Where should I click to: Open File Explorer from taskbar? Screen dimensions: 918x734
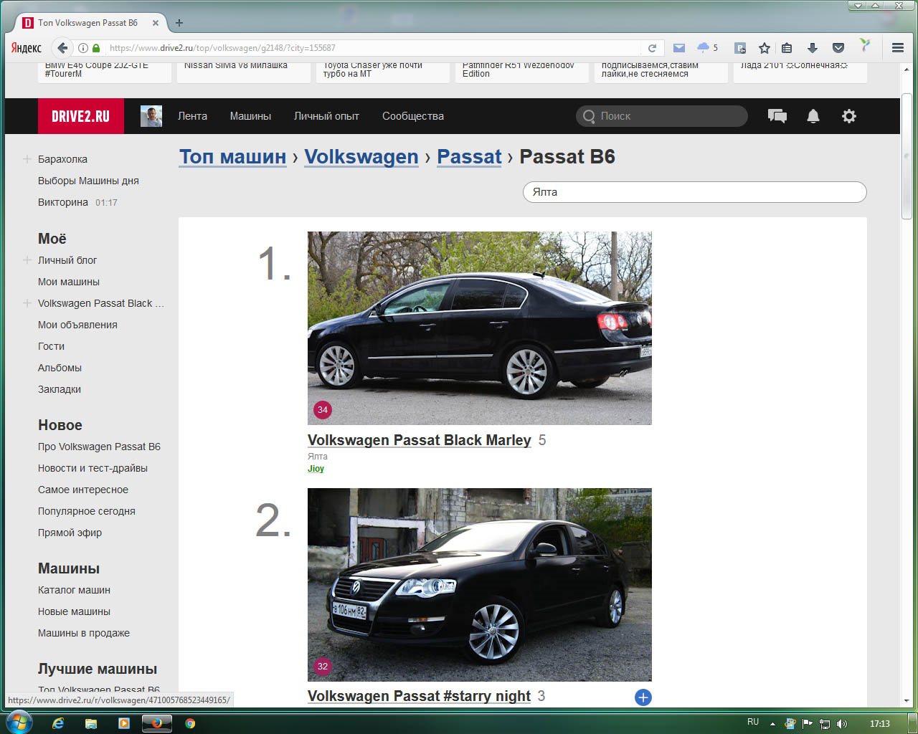point(91,723)
